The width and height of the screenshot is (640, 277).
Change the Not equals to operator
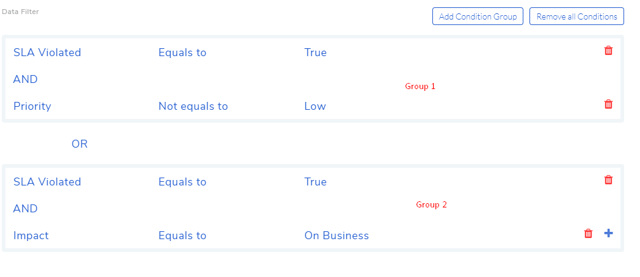[193, 106]
